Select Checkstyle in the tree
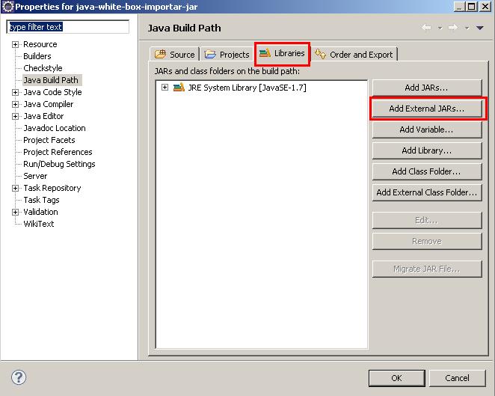Image resolution: width=495 pixels, height=396 pixels. click(x=43, y=68)
